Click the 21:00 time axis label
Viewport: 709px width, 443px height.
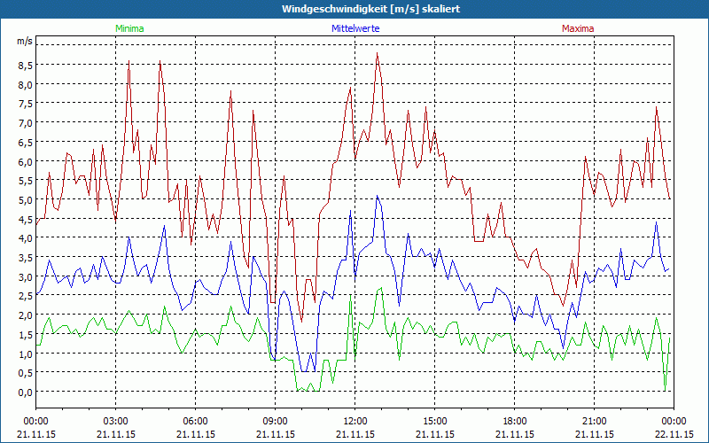click(595, 421)
